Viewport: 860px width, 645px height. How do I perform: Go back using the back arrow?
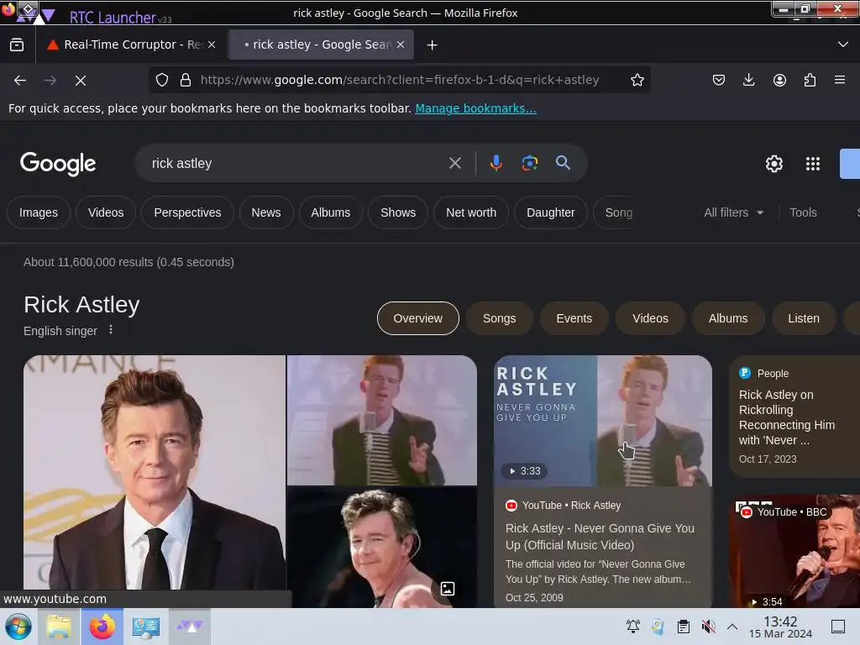click(x=20, y=81)
